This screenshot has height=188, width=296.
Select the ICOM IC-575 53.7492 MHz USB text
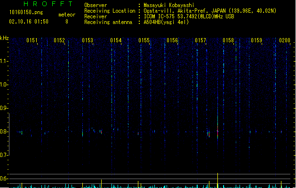189,16
